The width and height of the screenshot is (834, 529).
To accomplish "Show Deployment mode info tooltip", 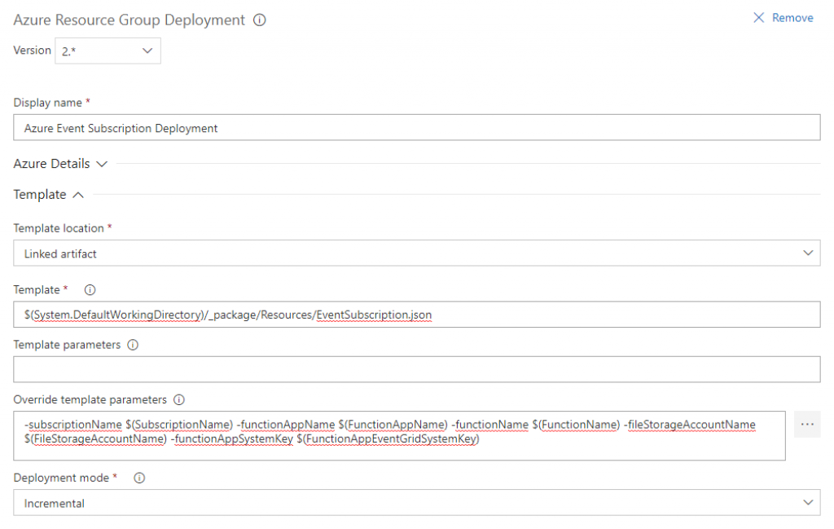I will pyautogui.click(x=139, y=478).
